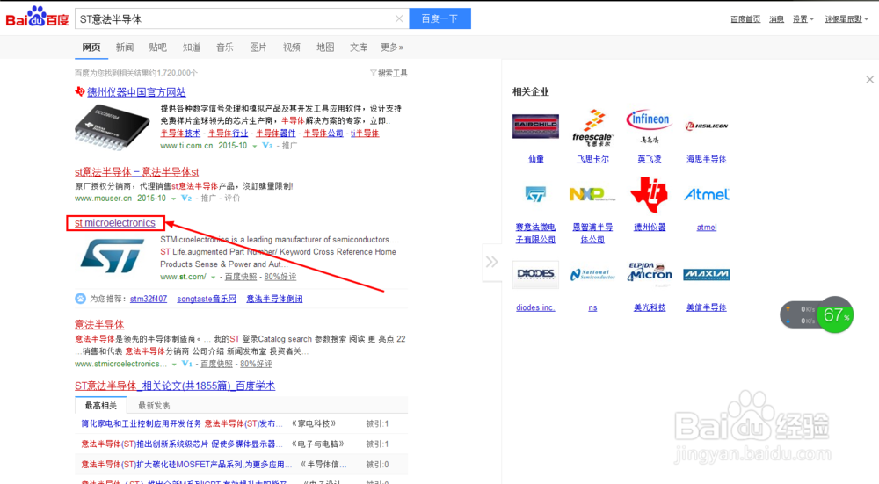This screenshot has width=879, height=484.
Task: Click the 飞思卡尔 company name link
Action: tap(592, 159)
